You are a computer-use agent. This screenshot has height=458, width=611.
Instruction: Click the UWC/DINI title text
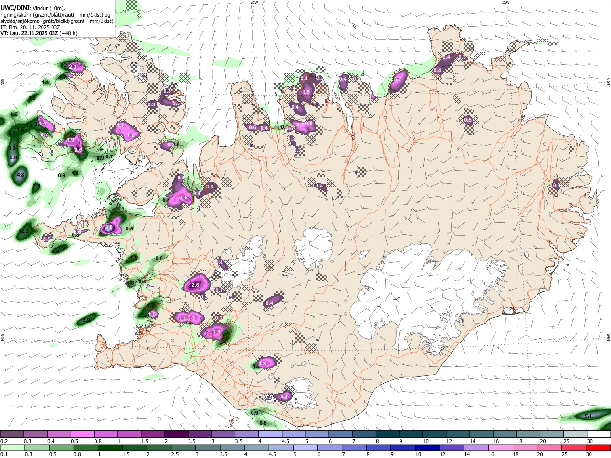(14, 8)
